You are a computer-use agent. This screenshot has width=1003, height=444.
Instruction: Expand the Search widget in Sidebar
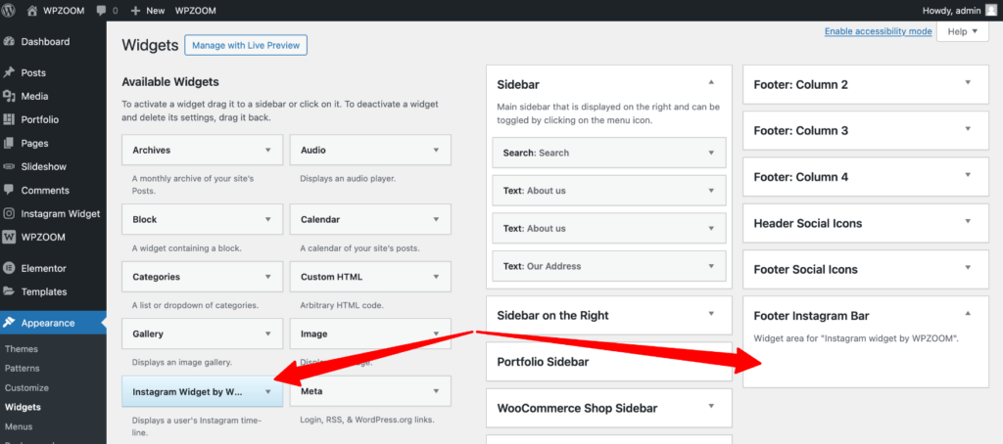(711, 153)
